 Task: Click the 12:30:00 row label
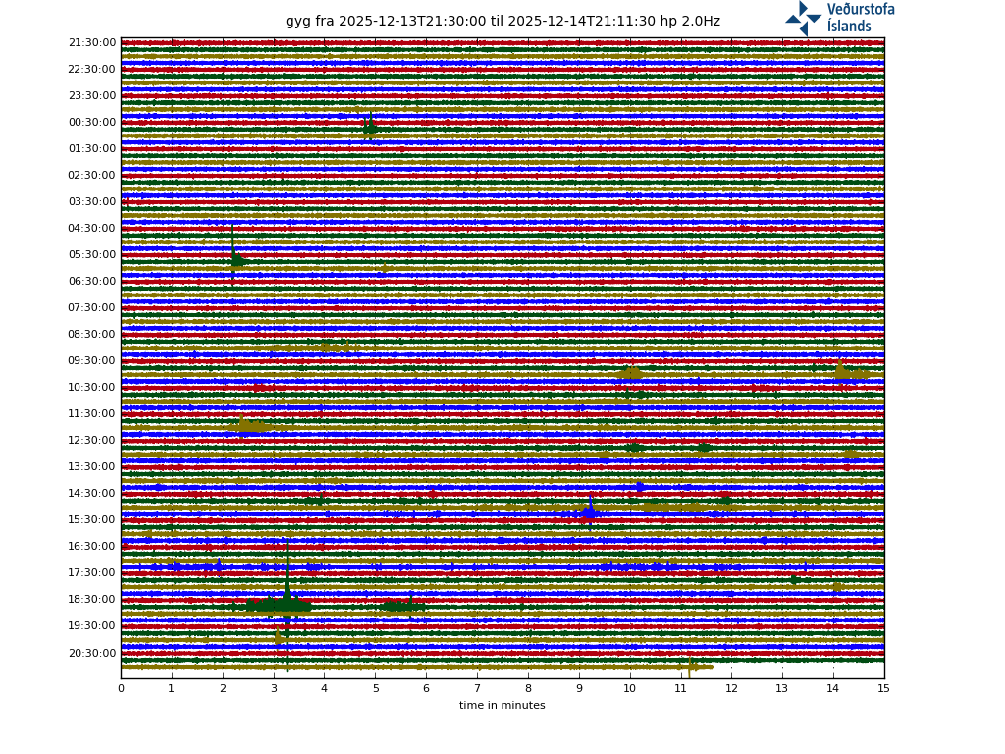(x=92, y=441)
